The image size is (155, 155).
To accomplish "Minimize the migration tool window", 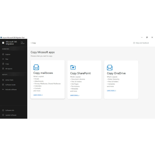I will [142, 38].
